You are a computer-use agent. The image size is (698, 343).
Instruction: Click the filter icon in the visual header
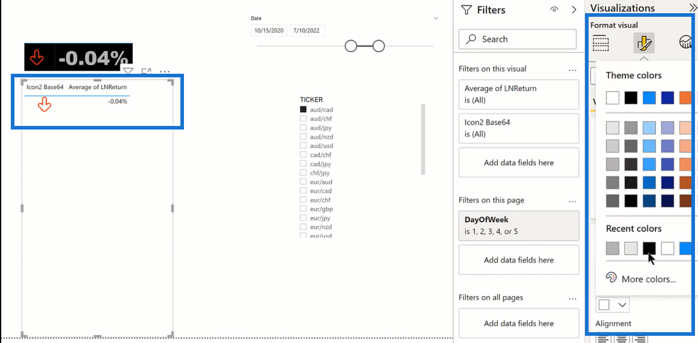tap(127, 71)
